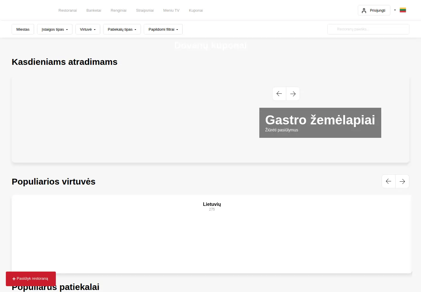Open the Banketai menu item
Screen dimensions: 421x292
(x=94, y=11)
